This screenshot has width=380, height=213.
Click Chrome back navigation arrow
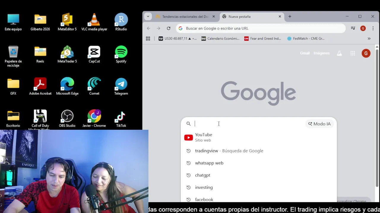148,28
